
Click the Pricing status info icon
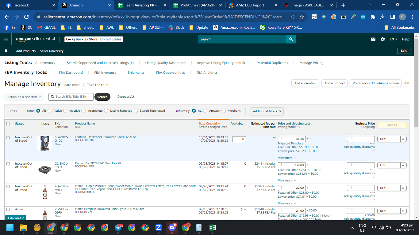pos(298,128)
